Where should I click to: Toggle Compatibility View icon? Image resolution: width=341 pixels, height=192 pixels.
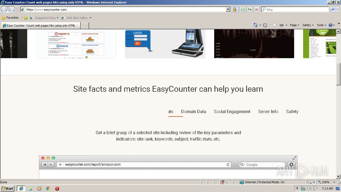click(x=243, y=9)
